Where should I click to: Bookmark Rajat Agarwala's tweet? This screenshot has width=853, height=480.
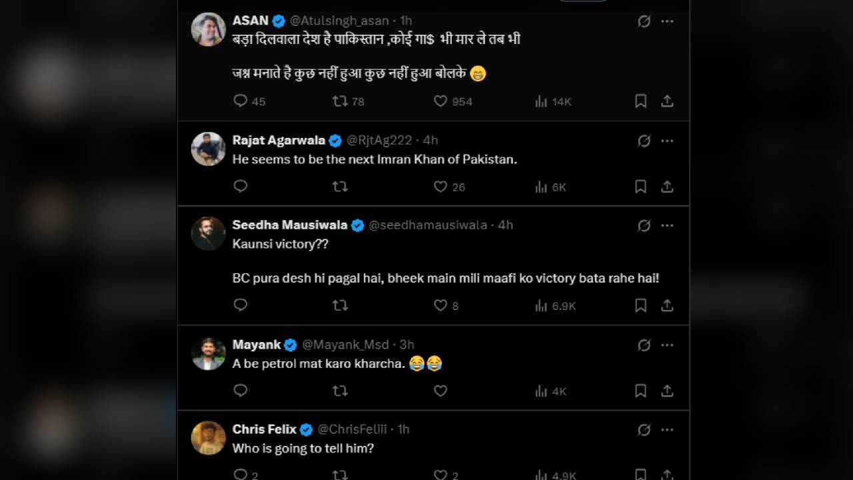(x=640, y=187)
